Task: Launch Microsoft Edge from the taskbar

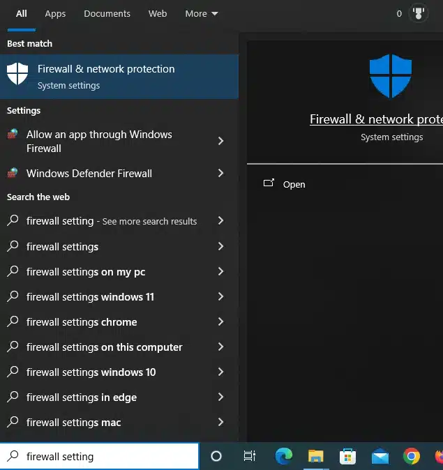Action: (283, 456)
